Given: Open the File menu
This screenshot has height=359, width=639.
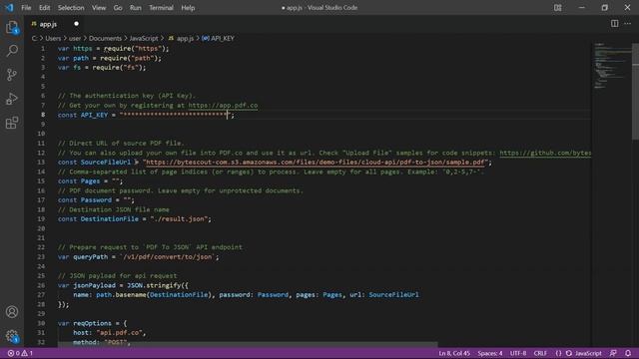Looking at the screenshot, I should [26, 8].
